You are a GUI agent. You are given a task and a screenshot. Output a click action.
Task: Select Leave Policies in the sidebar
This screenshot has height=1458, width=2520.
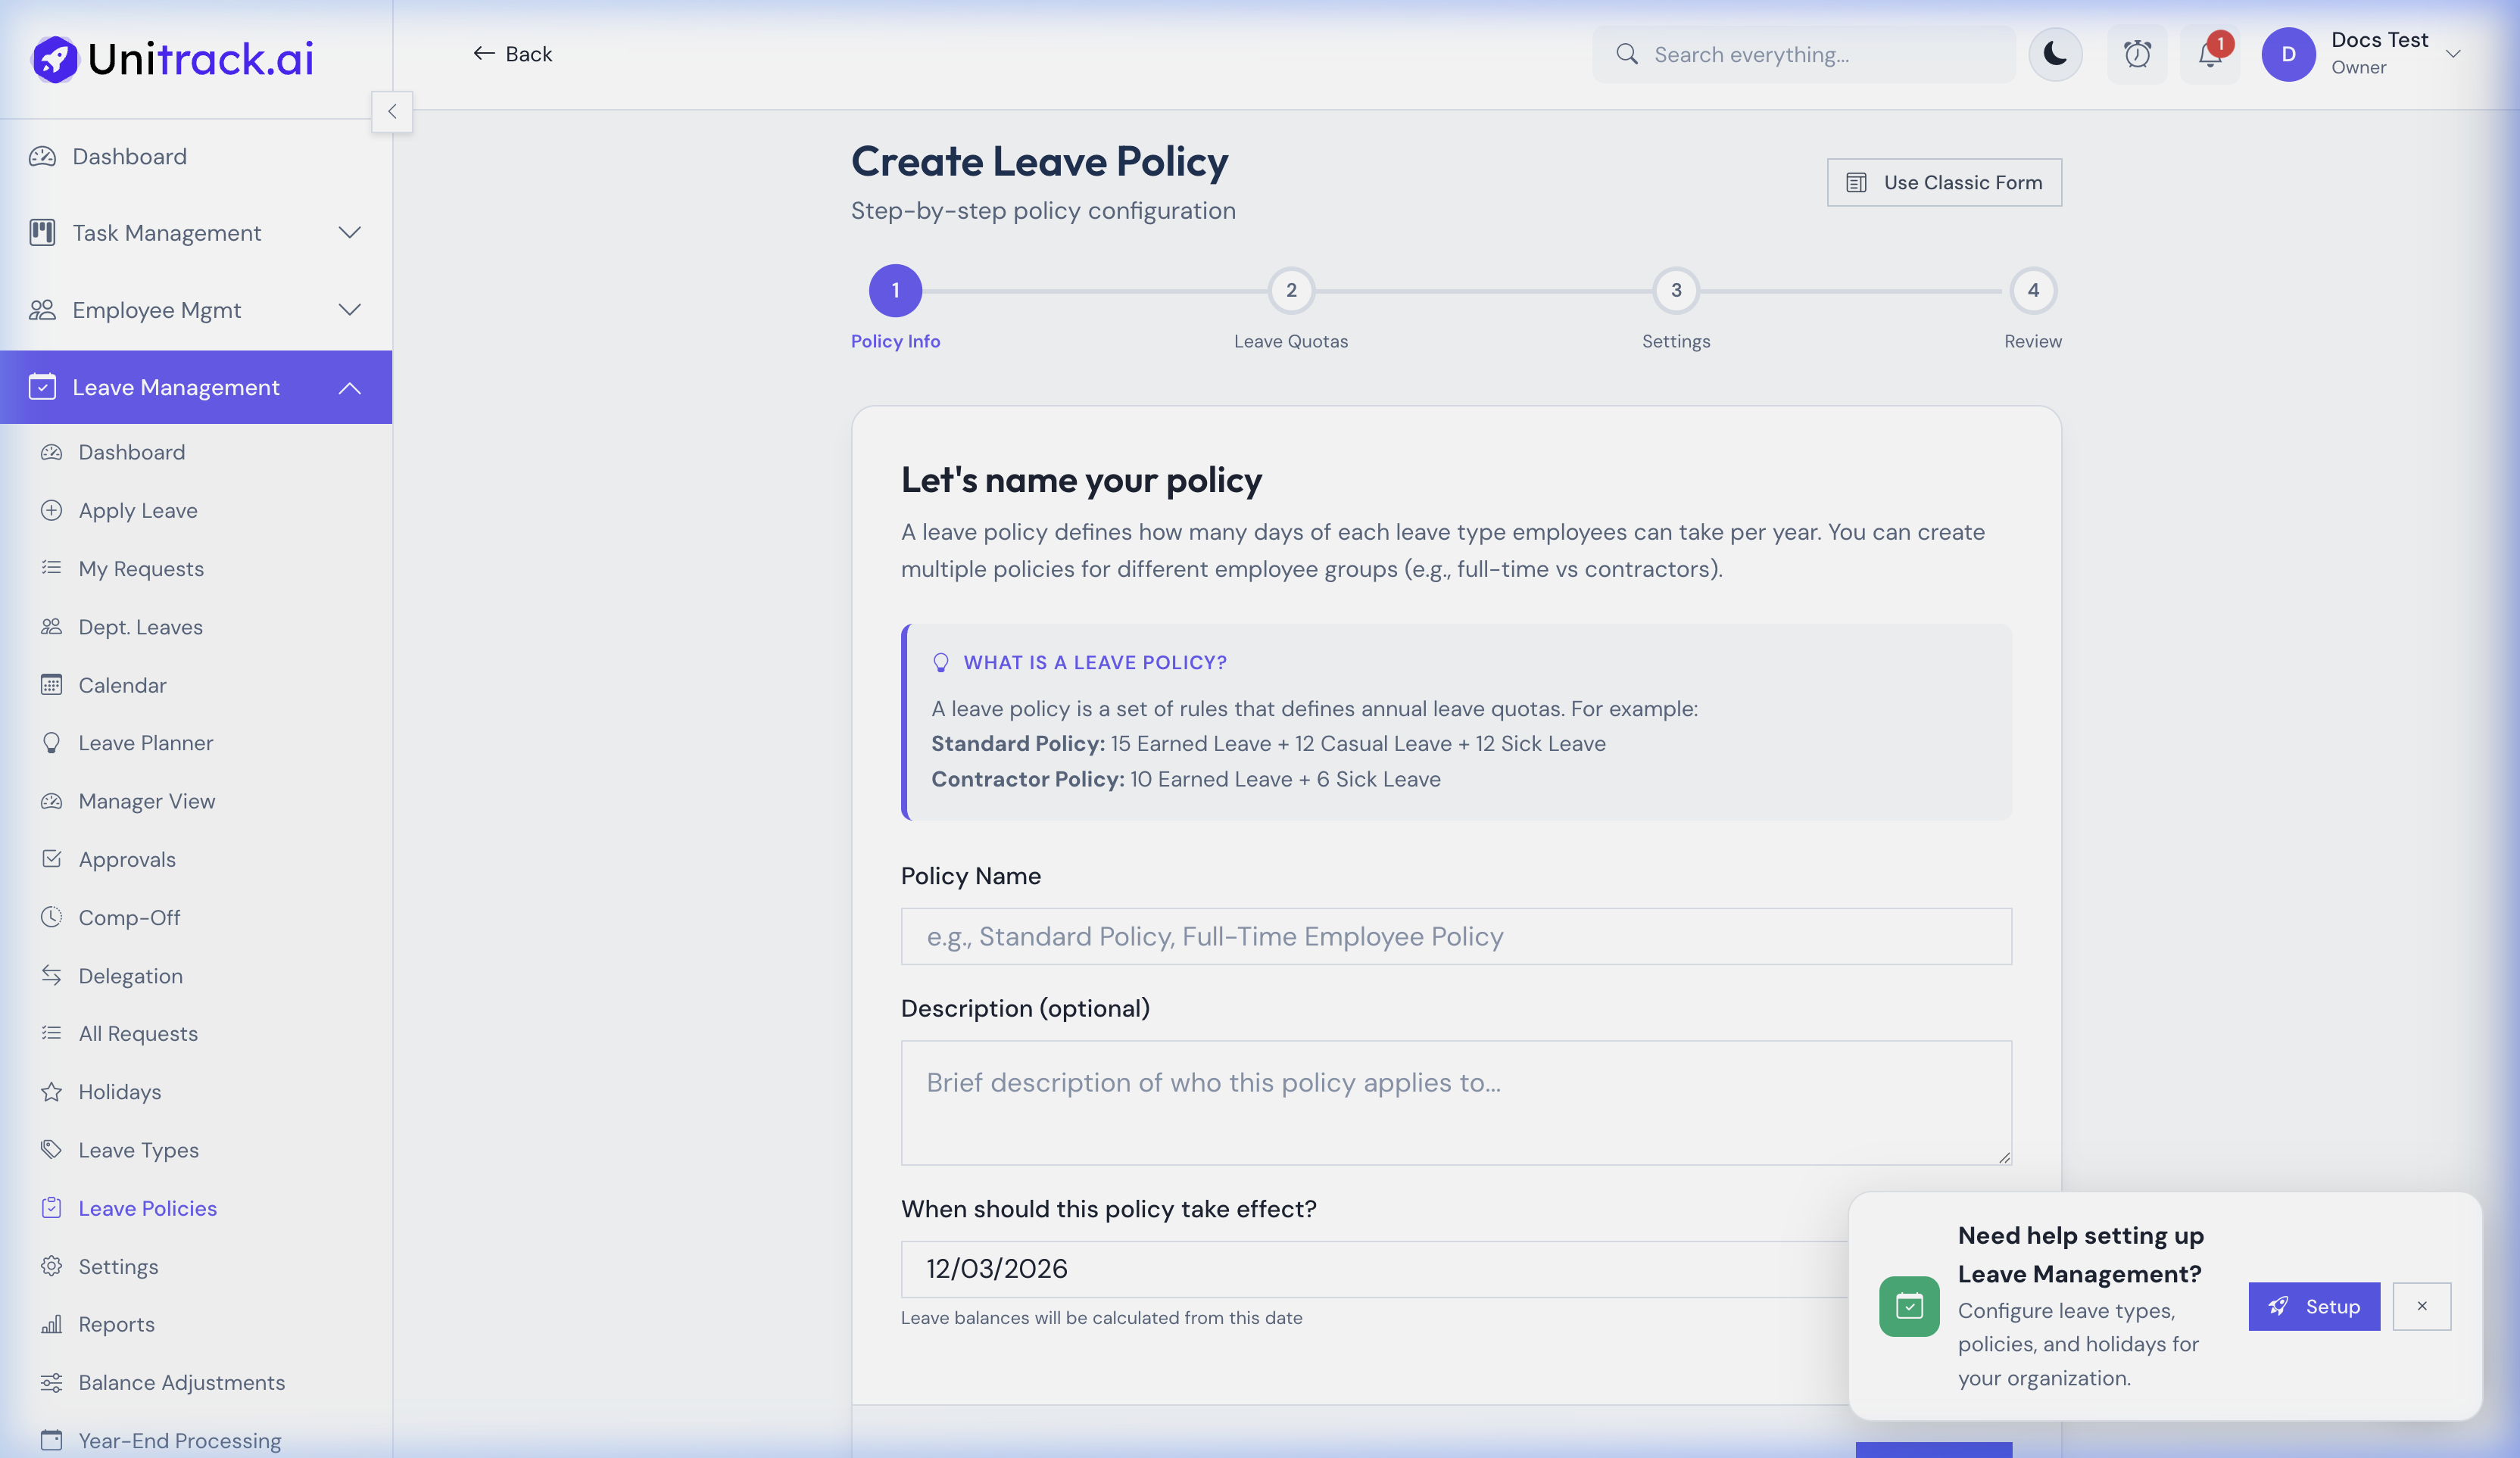(146, 1208)
